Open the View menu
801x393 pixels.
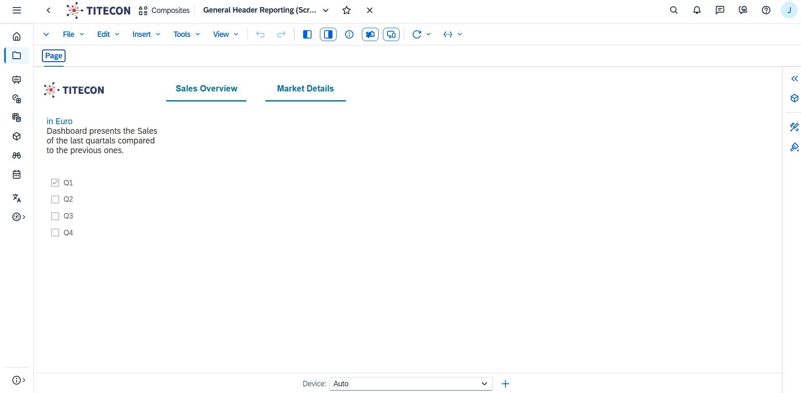pyautogui.click(x=226, y=34)
